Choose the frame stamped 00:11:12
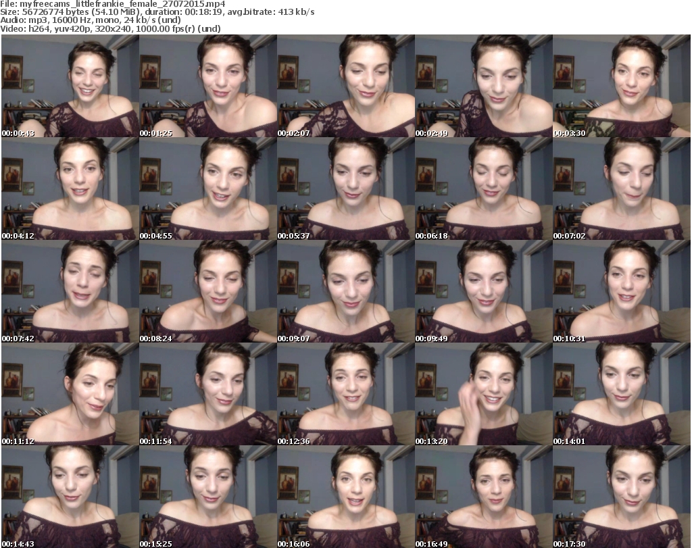Image resolution: width=692 pixels, height=548 pixels. (x=70, y=394)
